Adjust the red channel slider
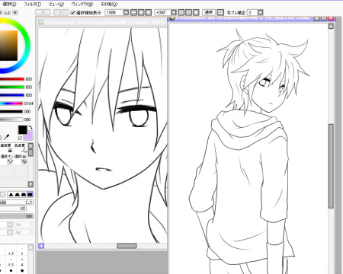The image size is (343, 274). (x=12, y=79)
